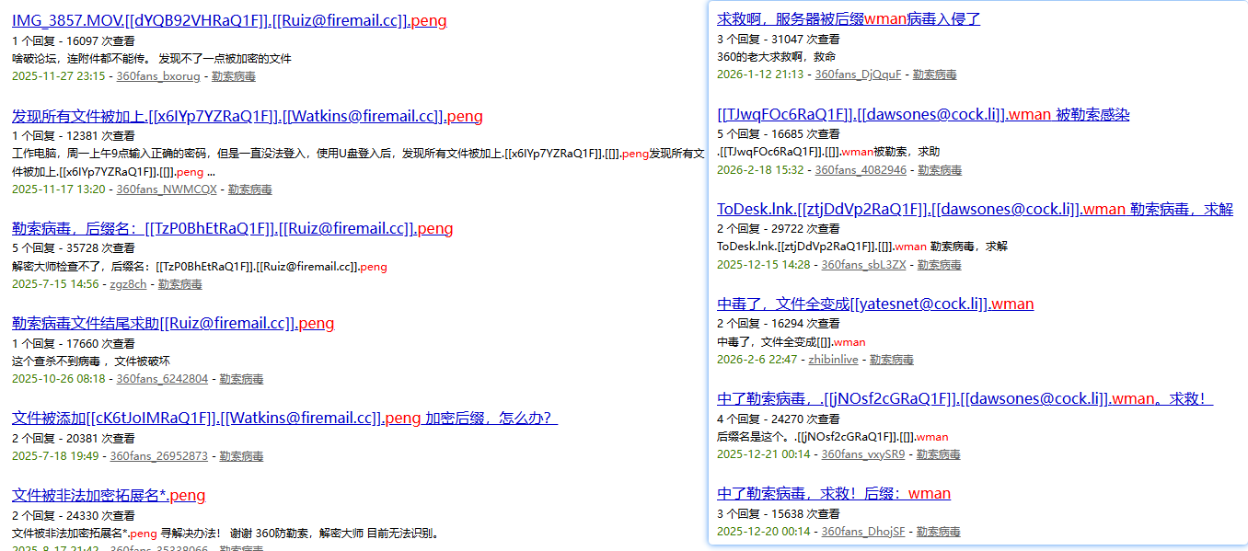The width and height of the screenshot is (1248, 551).
Task: View author profile 360fans_bxorug
Action: tap(157, 76)
